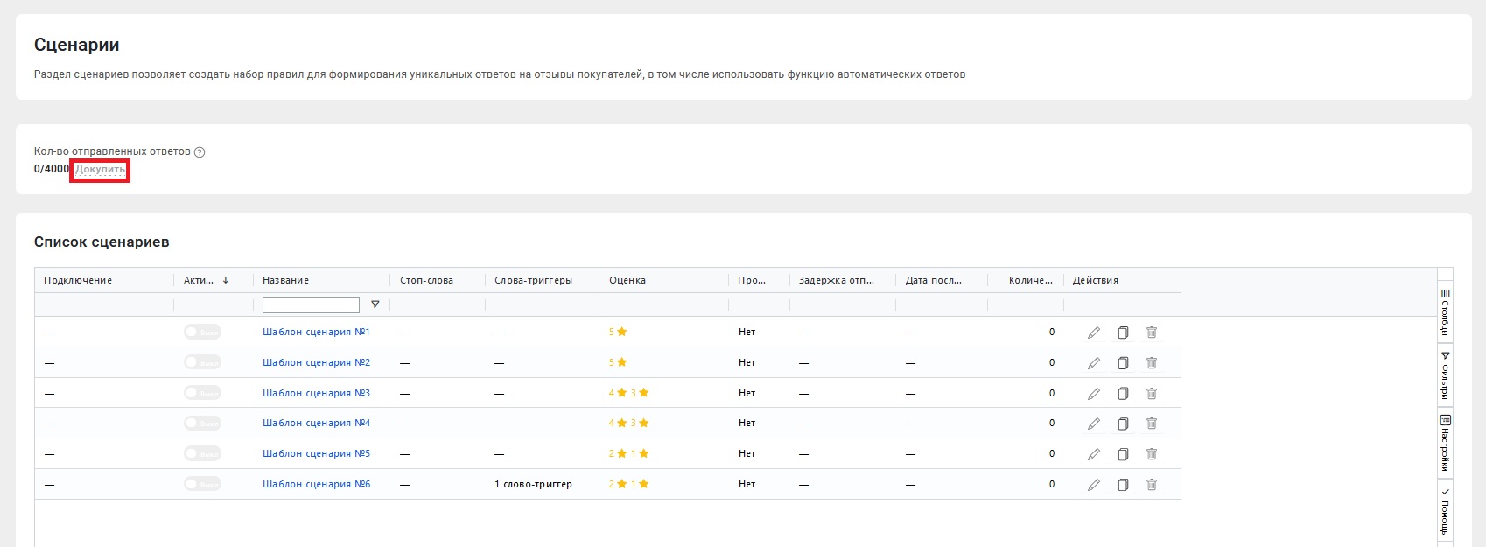Toggle activity switch for Шаблон сценария №1
Viewport: 1486px width, 547px height.
click(202, 333)
